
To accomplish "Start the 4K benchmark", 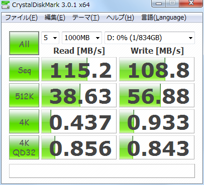I will [24, 121].
